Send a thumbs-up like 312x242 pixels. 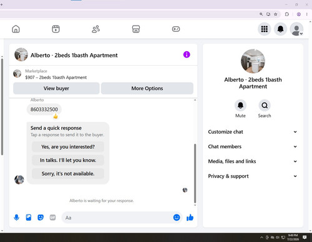190,218
